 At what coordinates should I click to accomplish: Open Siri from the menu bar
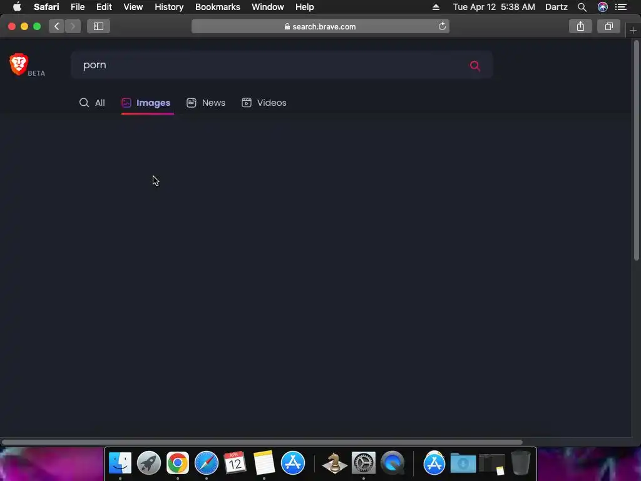coord(603,7)
